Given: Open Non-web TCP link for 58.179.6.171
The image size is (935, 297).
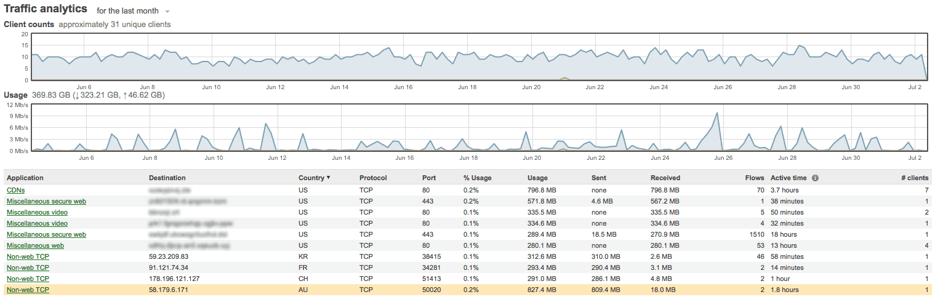Looking at the screenshot, I should [x=28, y=290].
